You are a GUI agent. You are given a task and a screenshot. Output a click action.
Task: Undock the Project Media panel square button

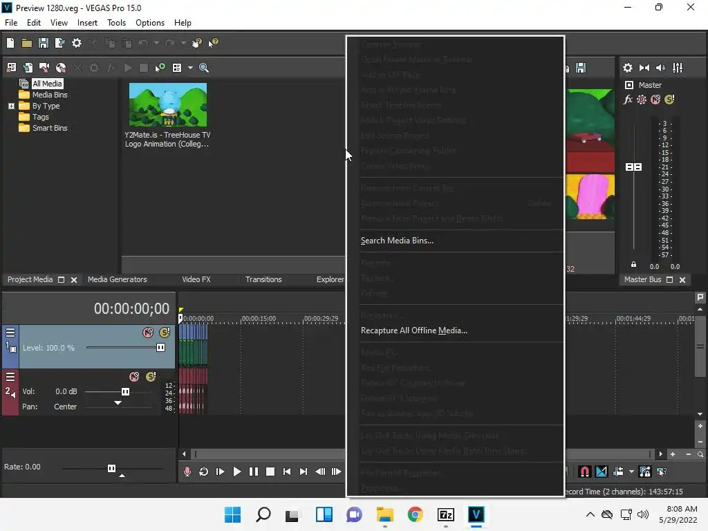click(62, 280)
